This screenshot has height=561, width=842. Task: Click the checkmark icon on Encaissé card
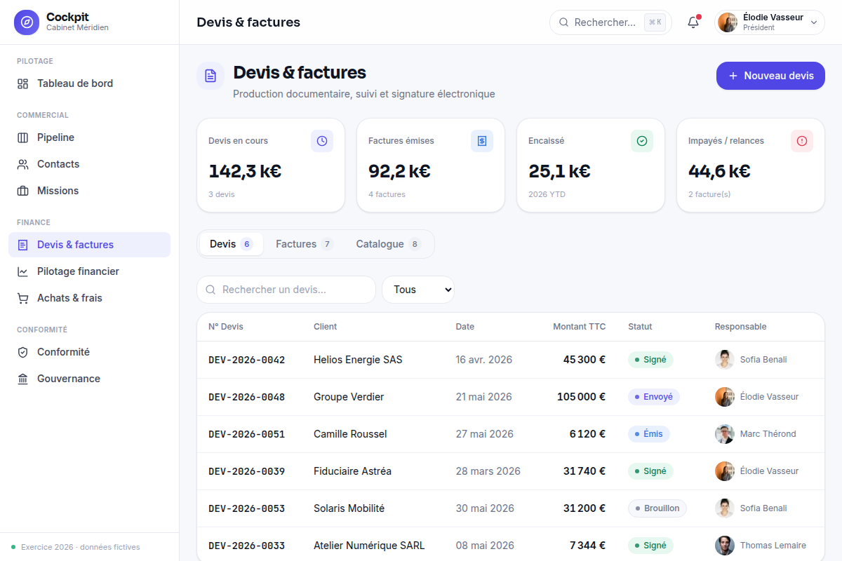pyautogui.click(x=642, y=141)
